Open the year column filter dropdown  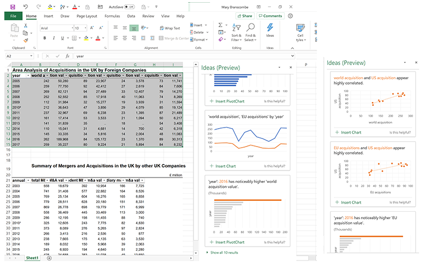[28, 75]
